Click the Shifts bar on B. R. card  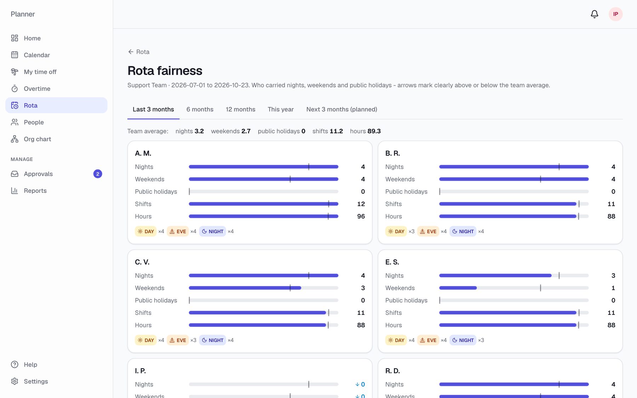pyautogui.click(x=514, y=204)
